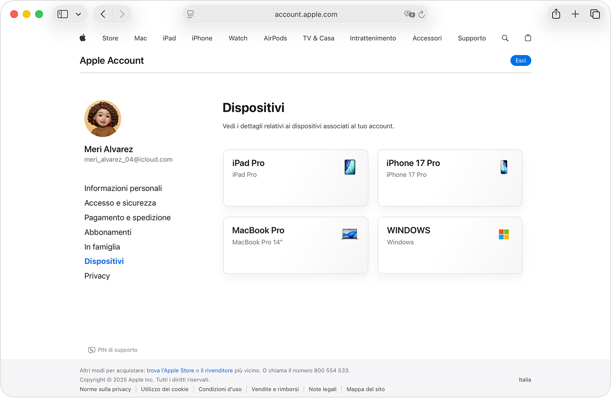Click the Apple logo in the navigation
Viewport: 611px width, 398px height.
(83, 38)
